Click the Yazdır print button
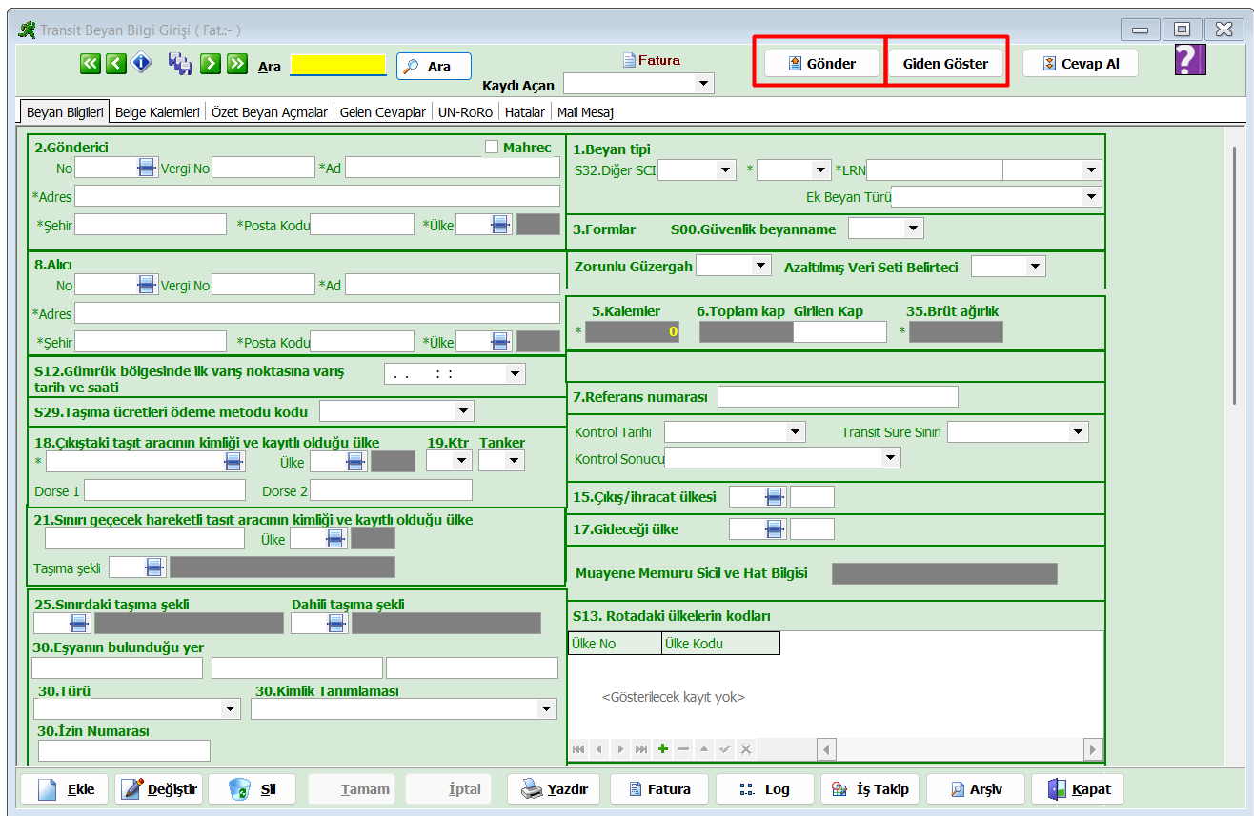This screenshot has width=1254, height=816. pyautogui.click(x=554, y=789)
